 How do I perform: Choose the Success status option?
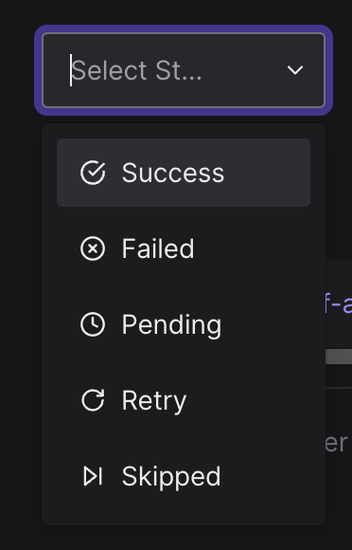(184, 173)
